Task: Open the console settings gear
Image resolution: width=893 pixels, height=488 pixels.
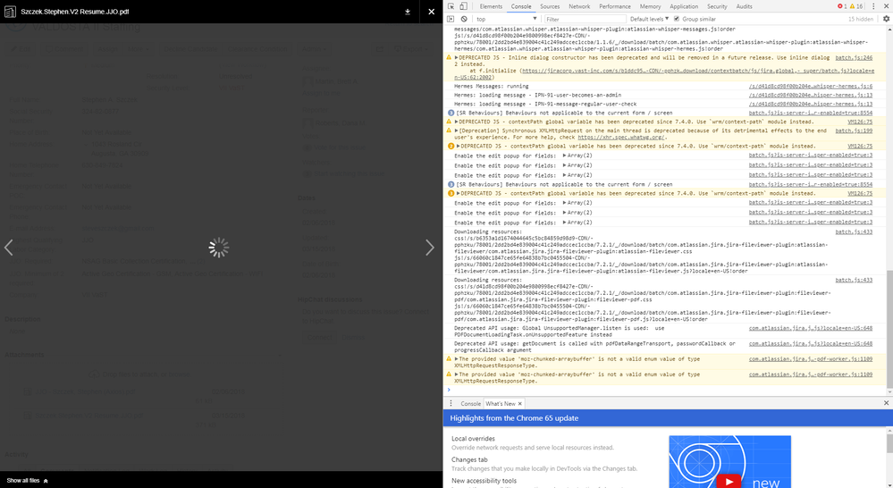Action: pyautogui.click(x=886, y=19)
